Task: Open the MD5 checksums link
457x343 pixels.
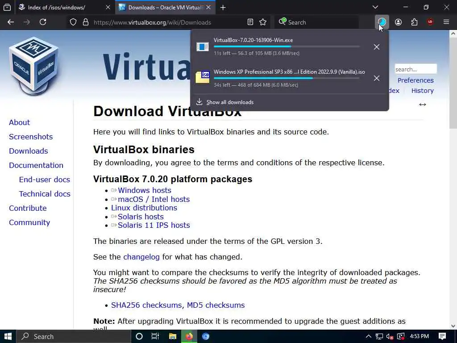Action: click(216, 305)
